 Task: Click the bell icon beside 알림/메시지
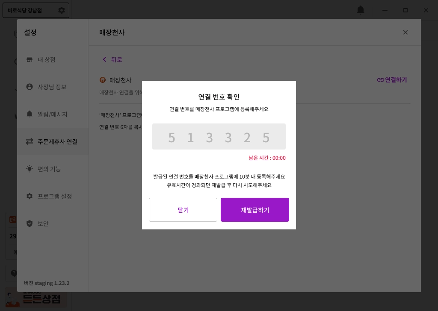(30, 114)
